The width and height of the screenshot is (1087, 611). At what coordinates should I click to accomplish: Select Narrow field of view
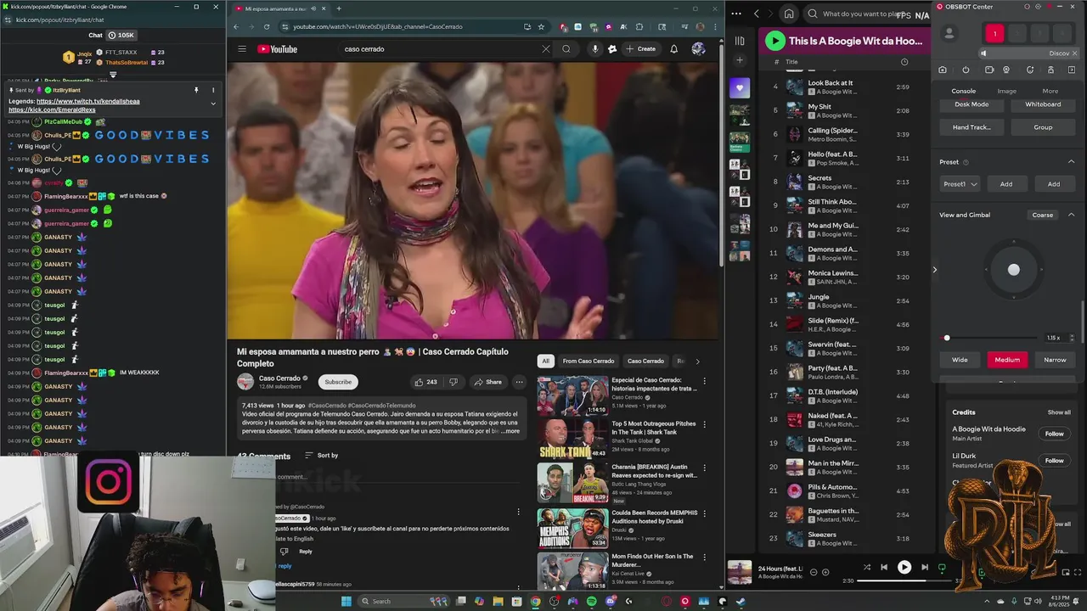[x=1055, y=360]
